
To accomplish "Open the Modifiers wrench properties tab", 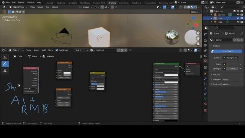I will pos(205,79).
